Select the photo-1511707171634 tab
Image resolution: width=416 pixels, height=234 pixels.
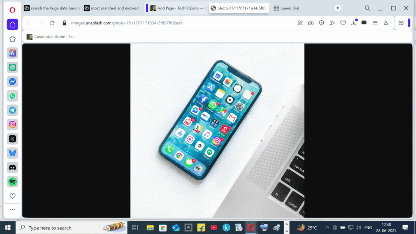pos(239,8)
